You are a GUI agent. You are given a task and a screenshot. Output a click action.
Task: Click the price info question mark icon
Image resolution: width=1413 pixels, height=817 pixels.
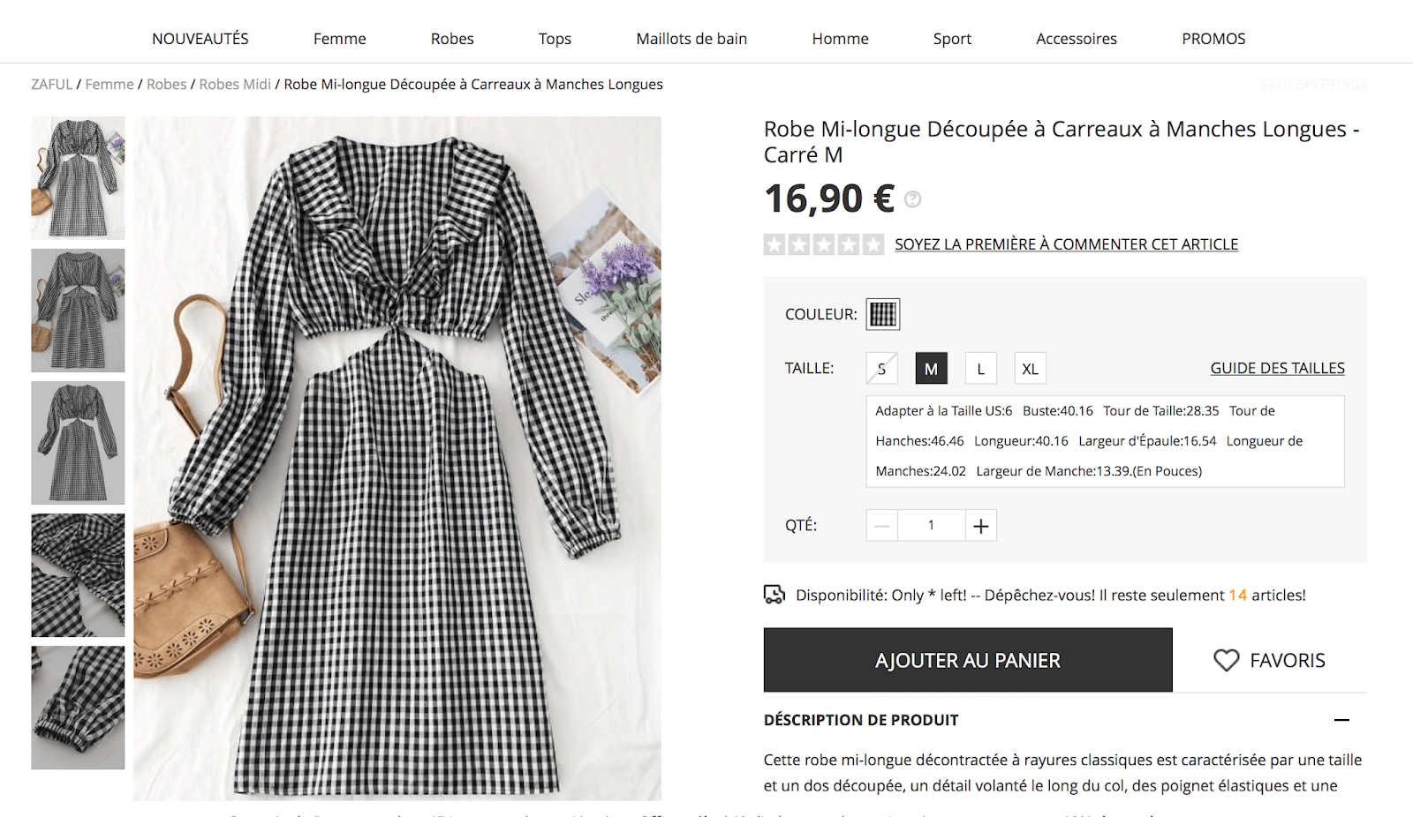click(x=913, y=199)
